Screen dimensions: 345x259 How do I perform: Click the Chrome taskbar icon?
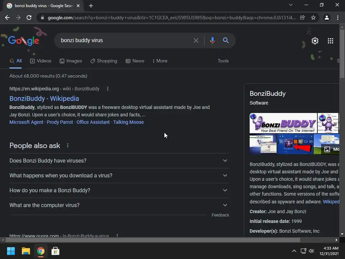pos(40,251)
